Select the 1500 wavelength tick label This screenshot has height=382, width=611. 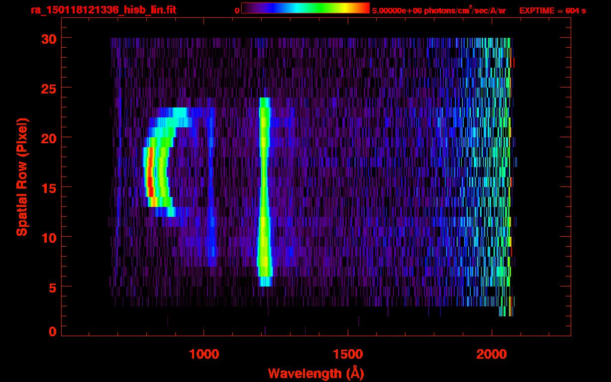point(348,354)
